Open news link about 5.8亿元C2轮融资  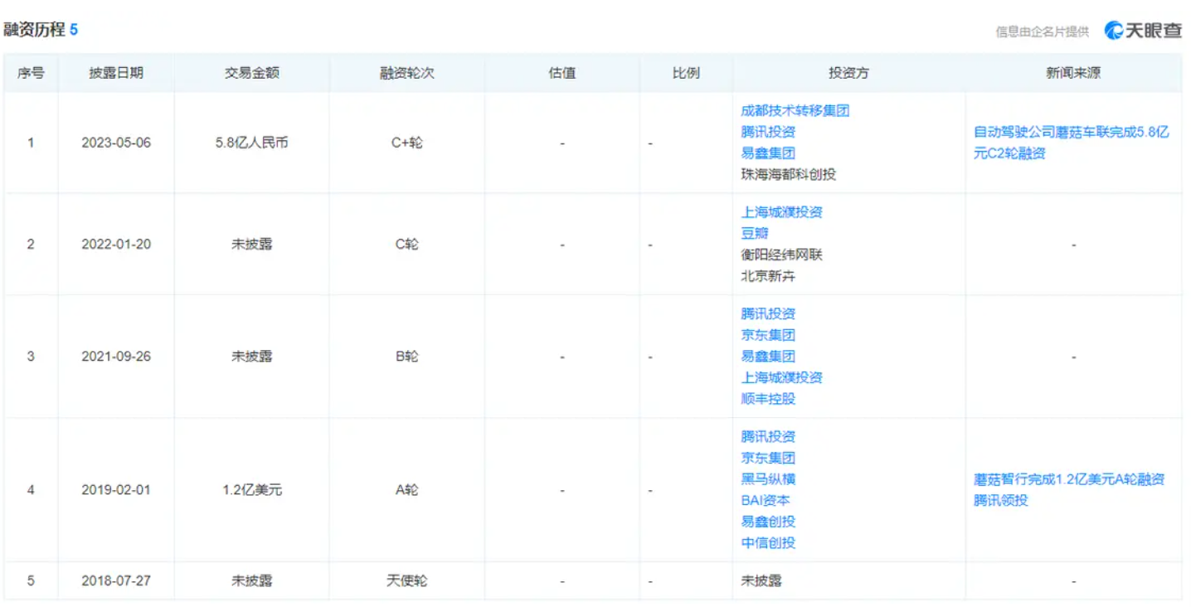pyautogui.click(x=1072, y=143)
